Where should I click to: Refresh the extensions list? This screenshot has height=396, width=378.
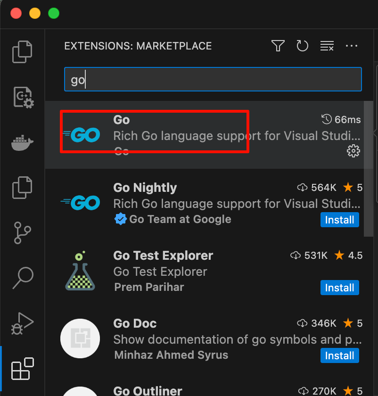[302, 46]
